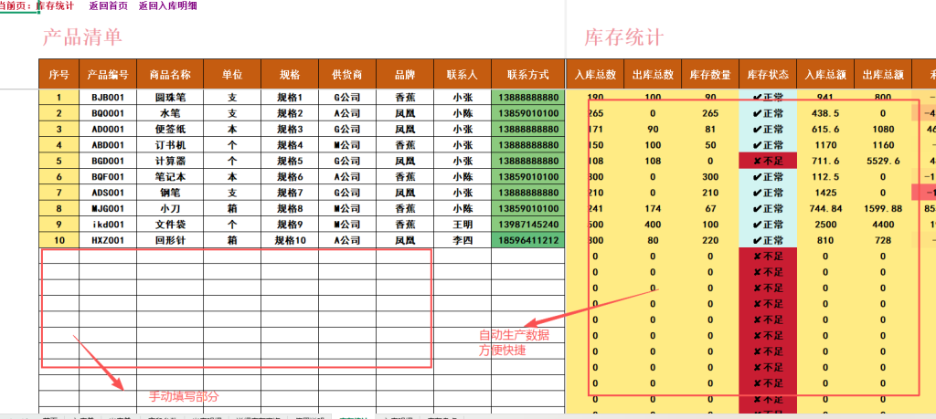Select product code cell BJB001
This screenshot has width=936, height=419.
108,98
